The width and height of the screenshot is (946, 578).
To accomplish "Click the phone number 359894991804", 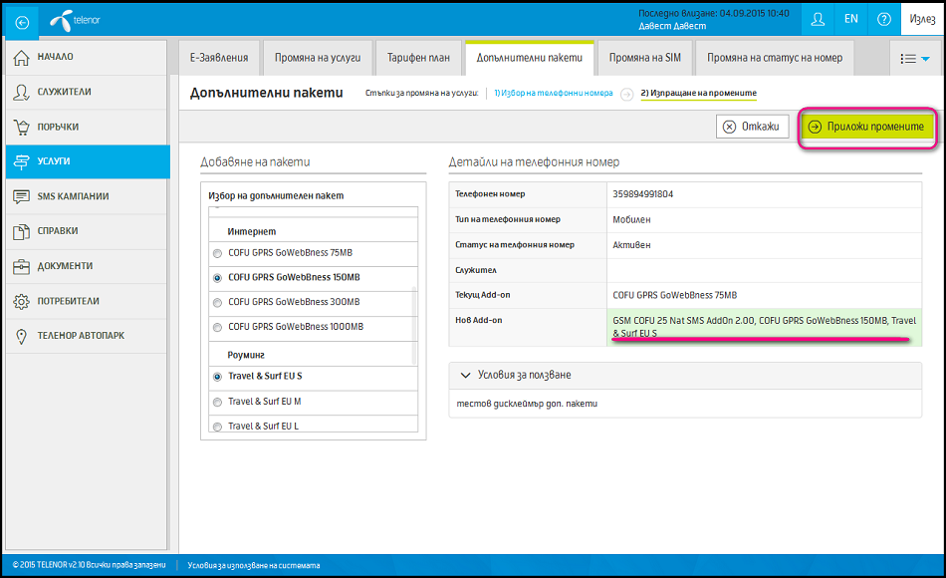I will 643,194.
